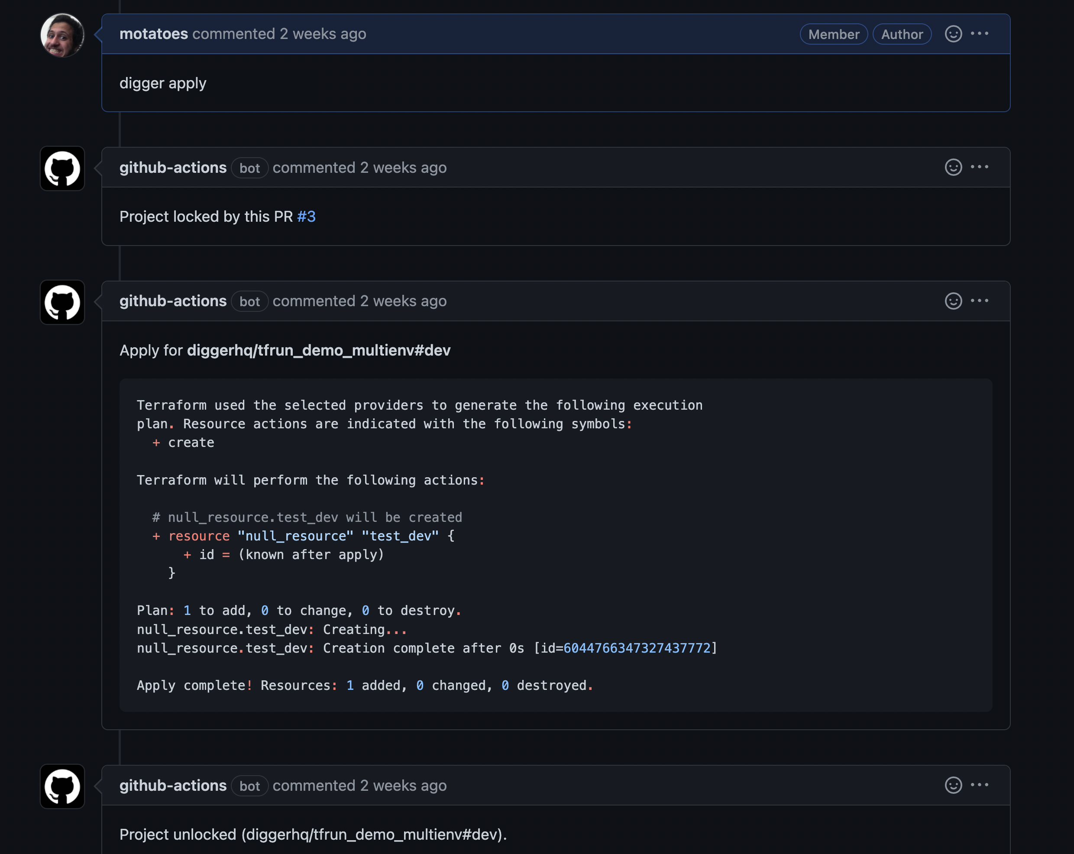Click 2 weeks ago timestamp on motatoes comment
The height and width of the screenshot is (854, 1074).
pos(322,34)
